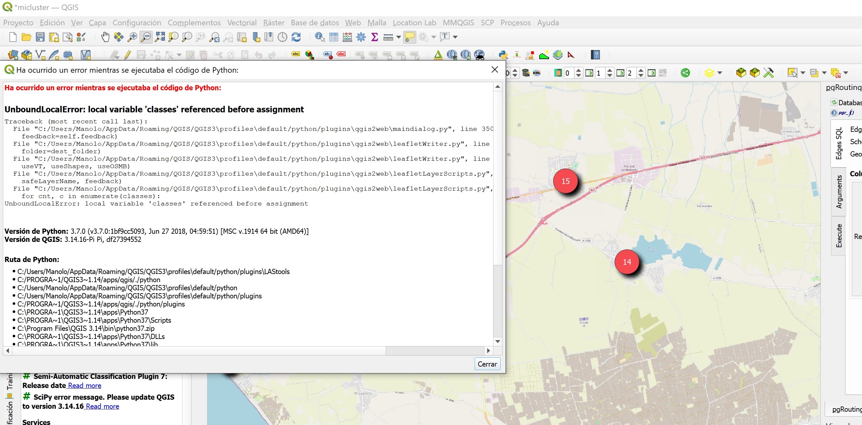862x425 pixels.
Task: Open Read more link for SciPy error
Action: click(x=102, y=406)
